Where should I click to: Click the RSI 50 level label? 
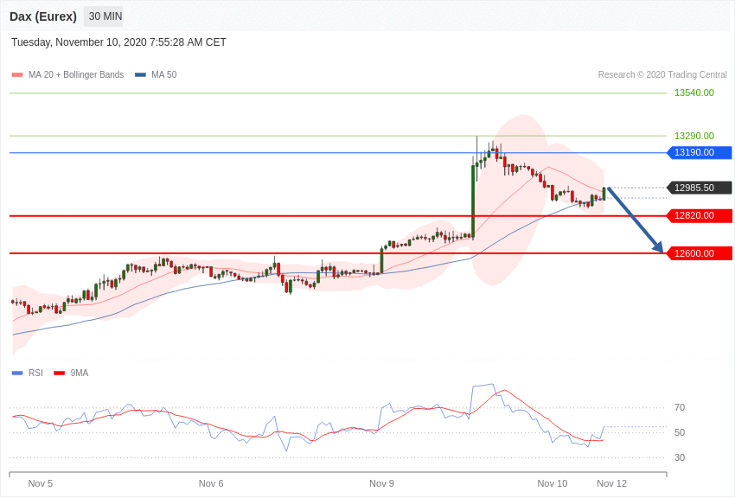pos(680,432)
